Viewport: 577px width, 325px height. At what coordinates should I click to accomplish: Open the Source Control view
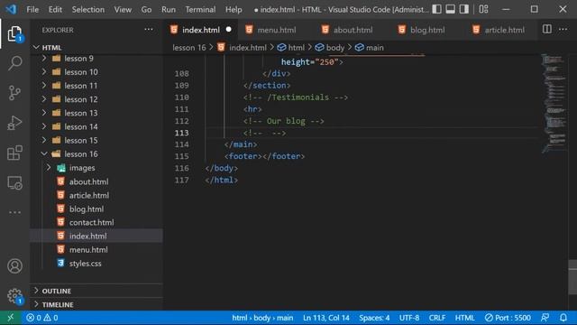[x=14, y=93]
